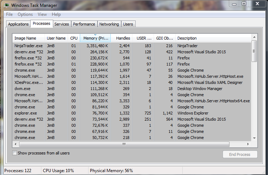Sort processes by Image Name column
The height and width of the screenshot is (175, 268).
[x=25, y=38]
